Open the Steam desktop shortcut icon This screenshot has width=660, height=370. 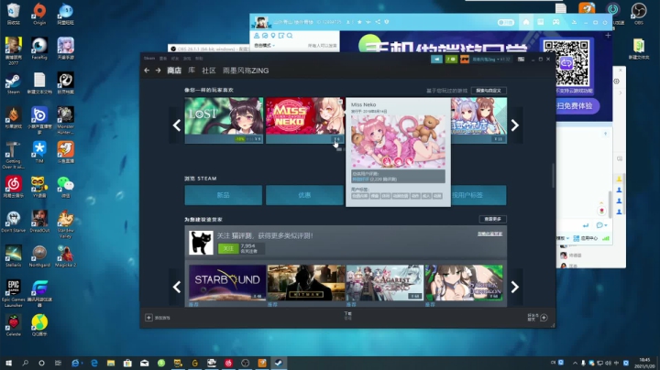tap(13, 83)
